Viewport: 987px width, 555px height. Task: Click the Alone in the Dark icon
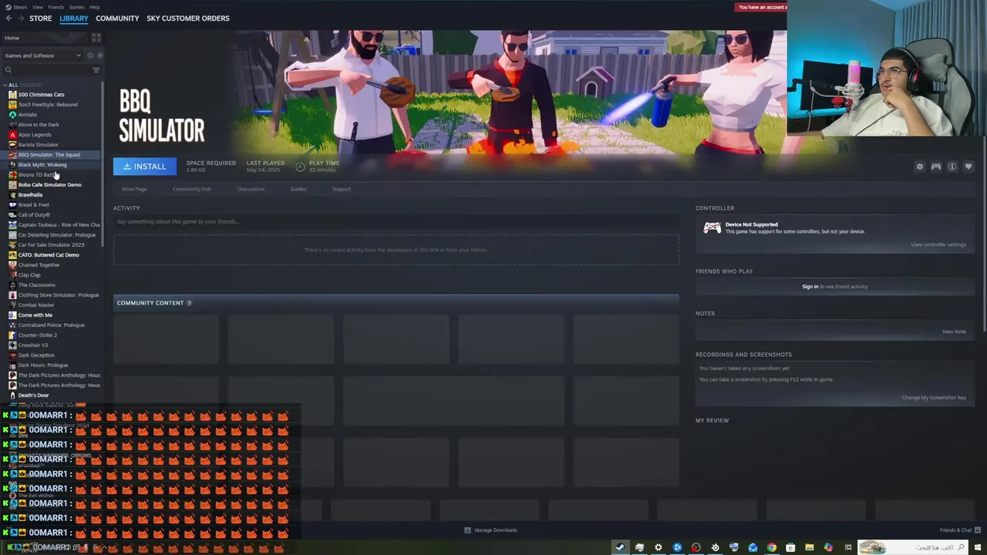coord(12,125)
